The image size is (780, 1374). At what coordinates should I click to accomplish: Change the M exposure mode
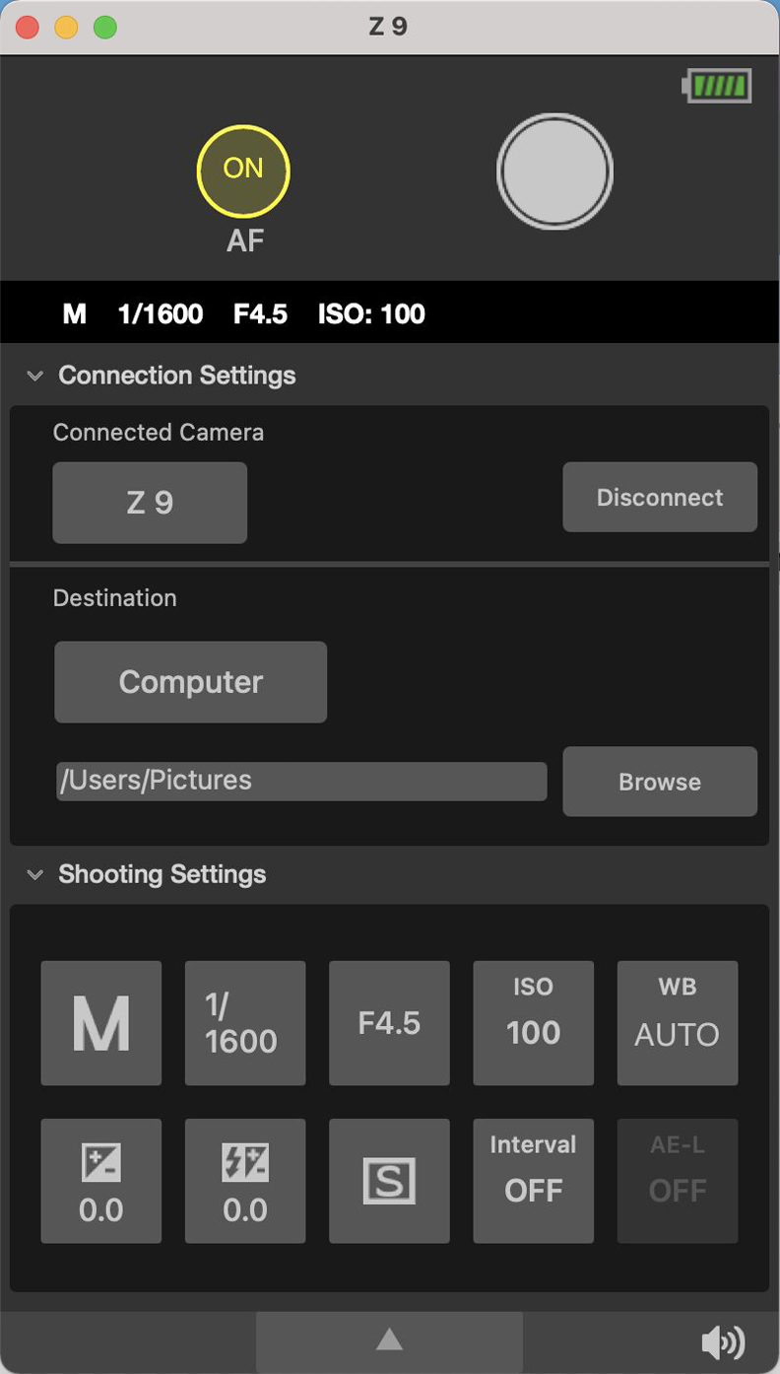(101, 1023)
